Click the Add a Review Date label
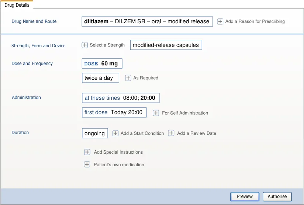Screen dimensions: 304x205 coord(197,133)
